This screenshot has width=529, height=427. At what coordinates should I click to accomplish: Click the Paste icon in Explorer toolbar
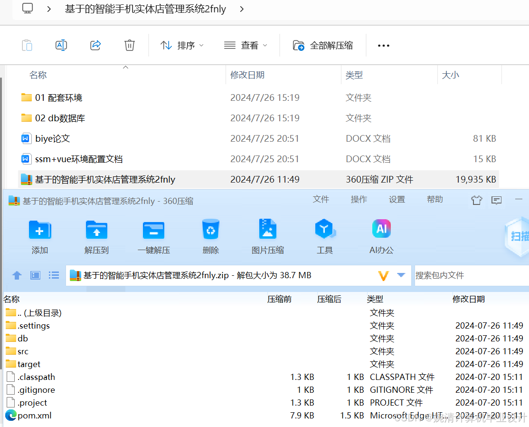coord(27,45)
